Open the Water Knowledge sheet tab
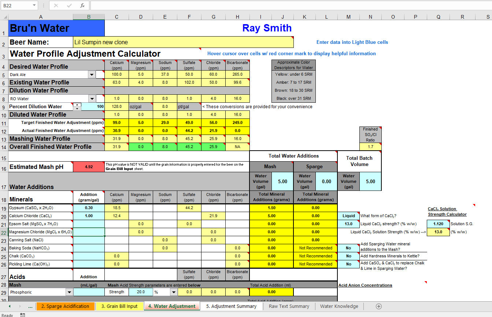Screen dimensions: 492x317 [x=339, y=306]
